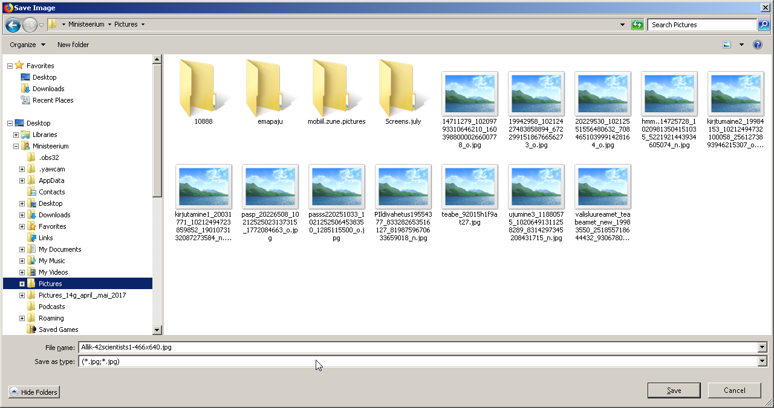Select My Videos in tree
774x408 pixels.
[53, 272]
